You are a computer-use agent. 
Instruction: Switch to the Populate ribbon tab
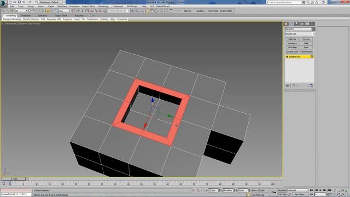tap(79, 16)
